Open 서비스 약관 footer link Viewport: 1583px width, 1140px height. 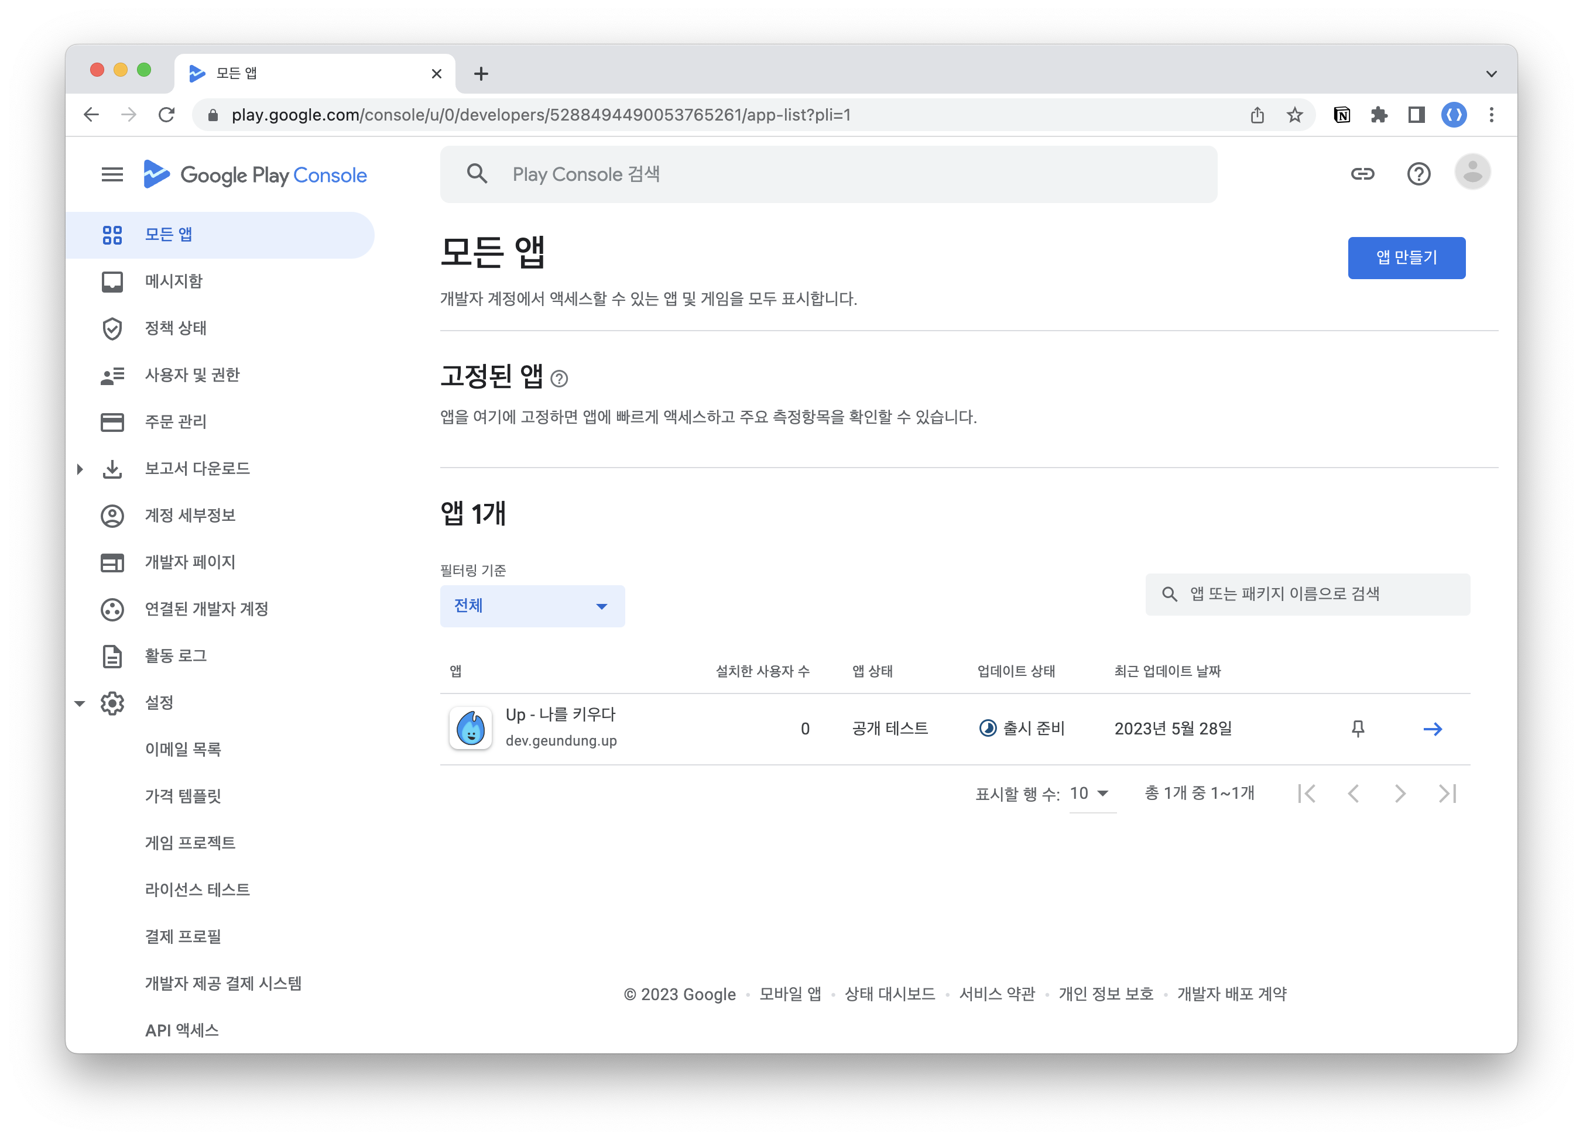tap(997, 994)
